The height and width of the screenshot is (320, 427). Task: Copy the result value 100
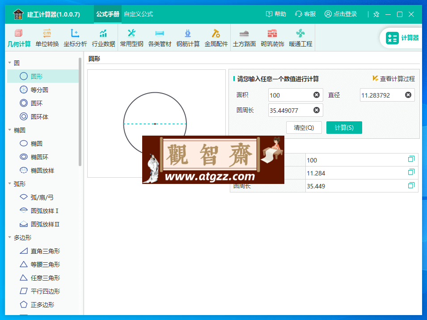[411, 159]
